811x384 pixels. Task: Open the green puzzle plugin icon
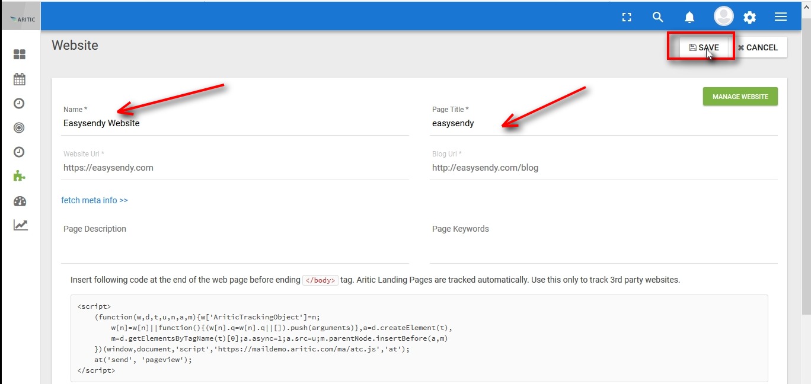[x=20, y=176]
